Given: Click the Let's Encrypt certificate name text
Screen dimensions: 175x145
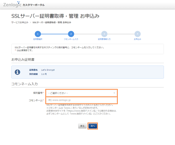Looking at the screenshot, I should pos(48,70).
